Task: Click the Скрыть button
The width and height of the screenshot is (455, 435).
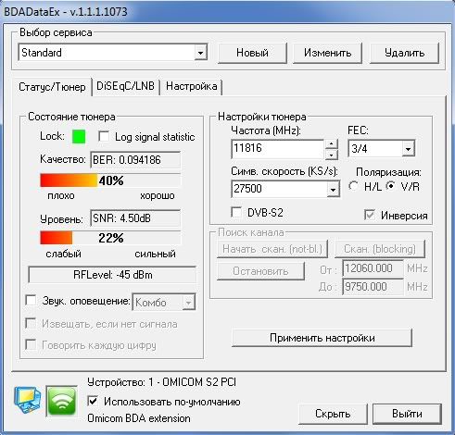Action: point(333,414)
